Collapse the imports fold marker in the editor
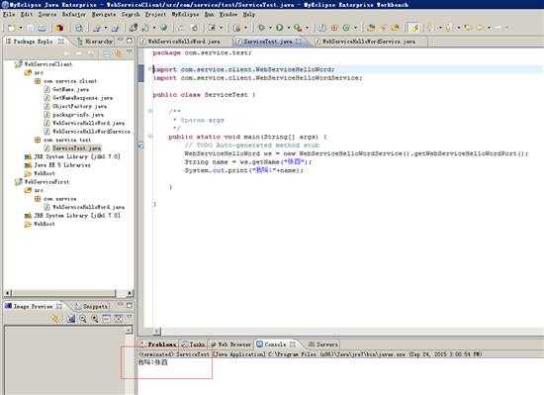The image size is (544, 395). (x=150, y=69)
